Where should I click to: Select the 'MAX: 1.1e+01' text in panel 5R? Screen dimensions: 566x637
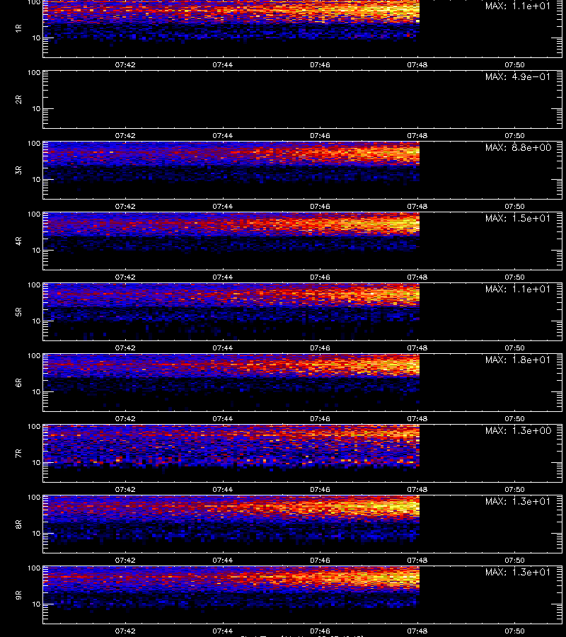tap(518, 289)
